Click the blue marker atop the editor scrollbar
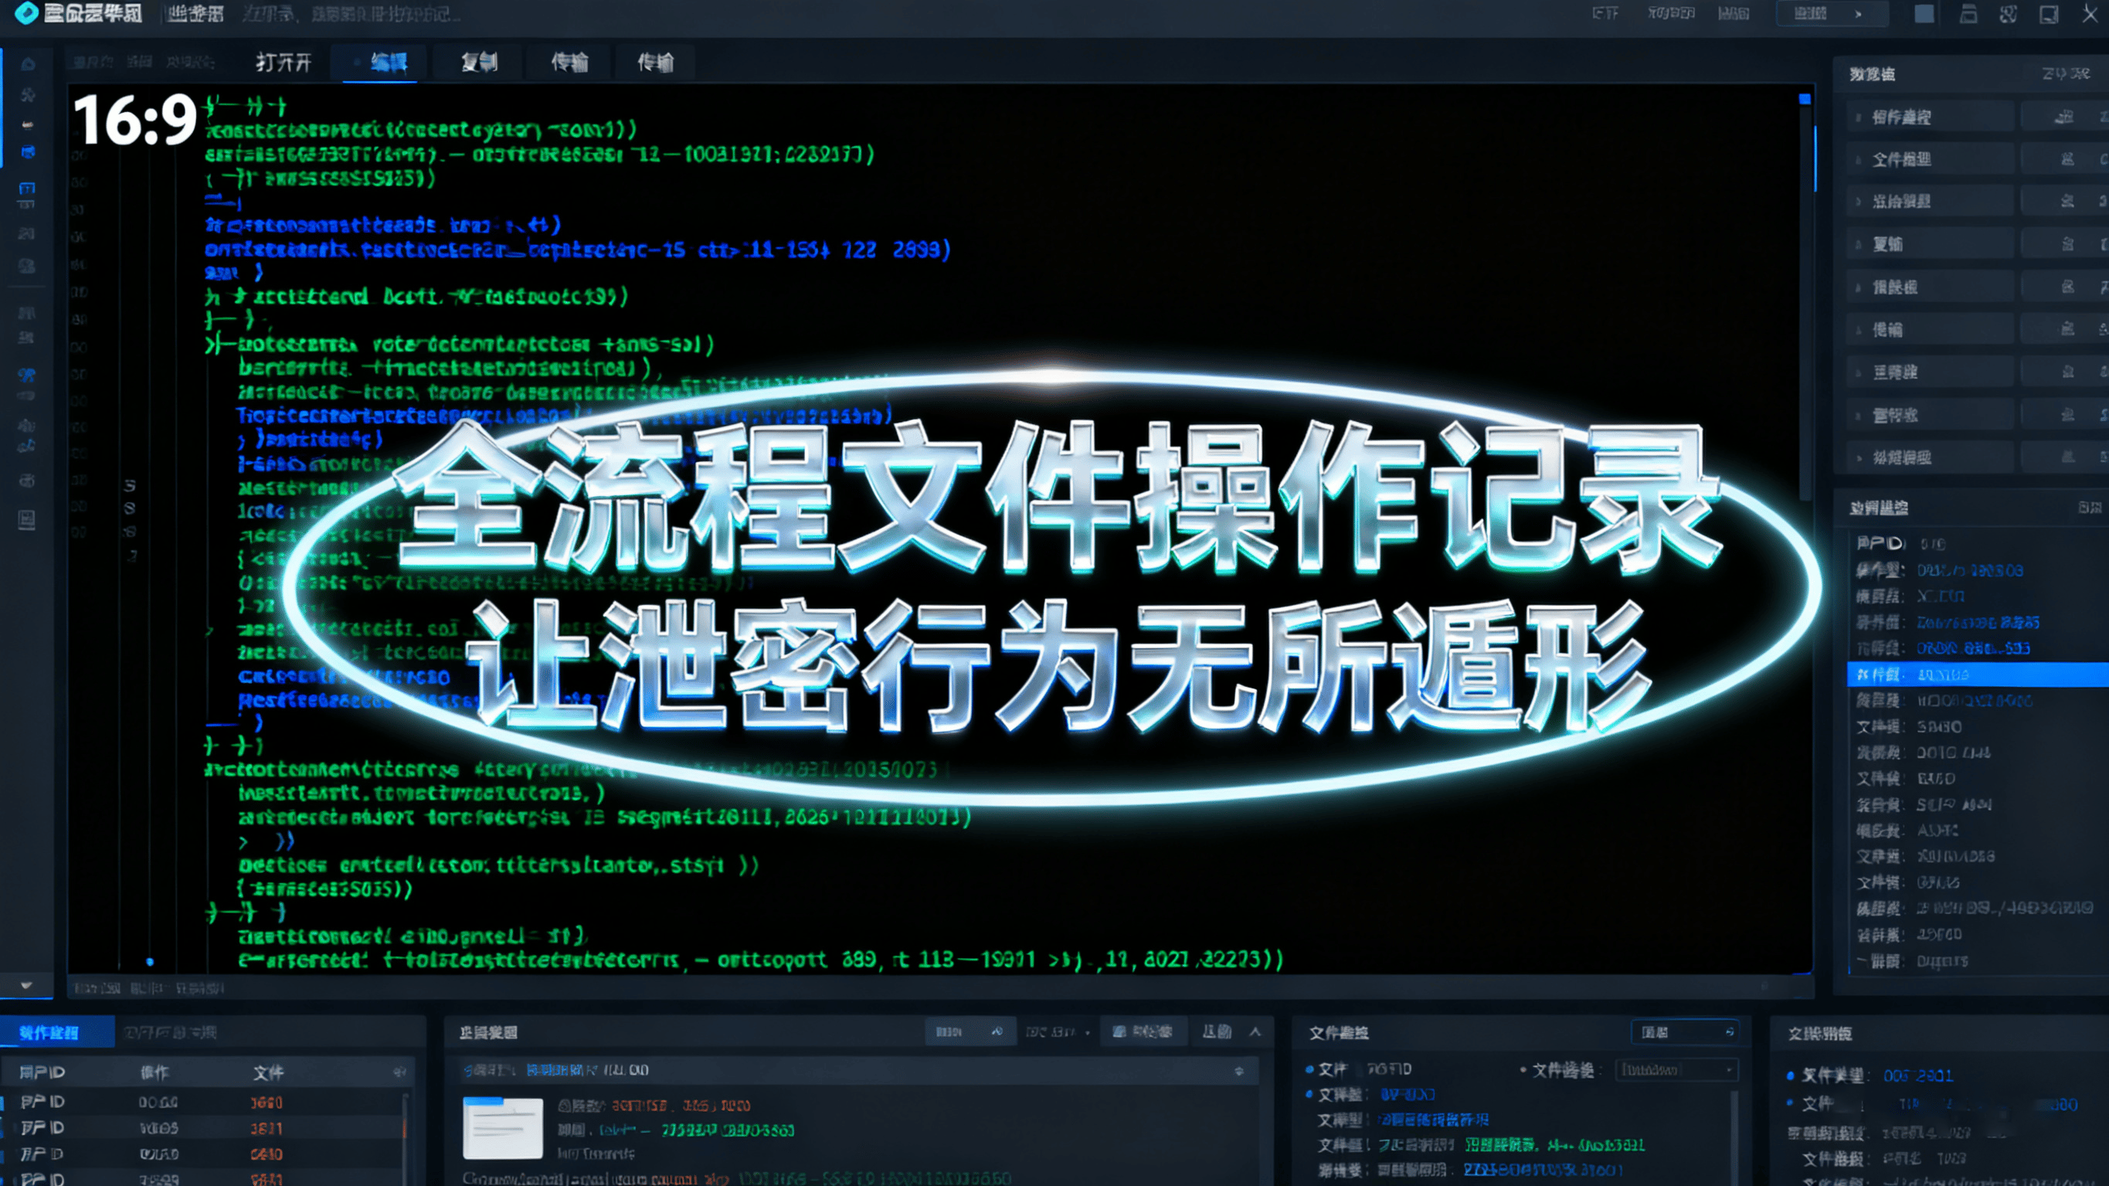Viewport: 2109px width, 1186px height. pyautogui.click(x=1805, y=99)
